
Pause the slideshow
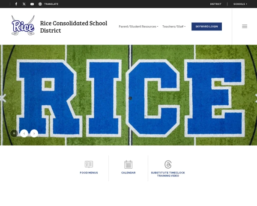coord(14,133)
